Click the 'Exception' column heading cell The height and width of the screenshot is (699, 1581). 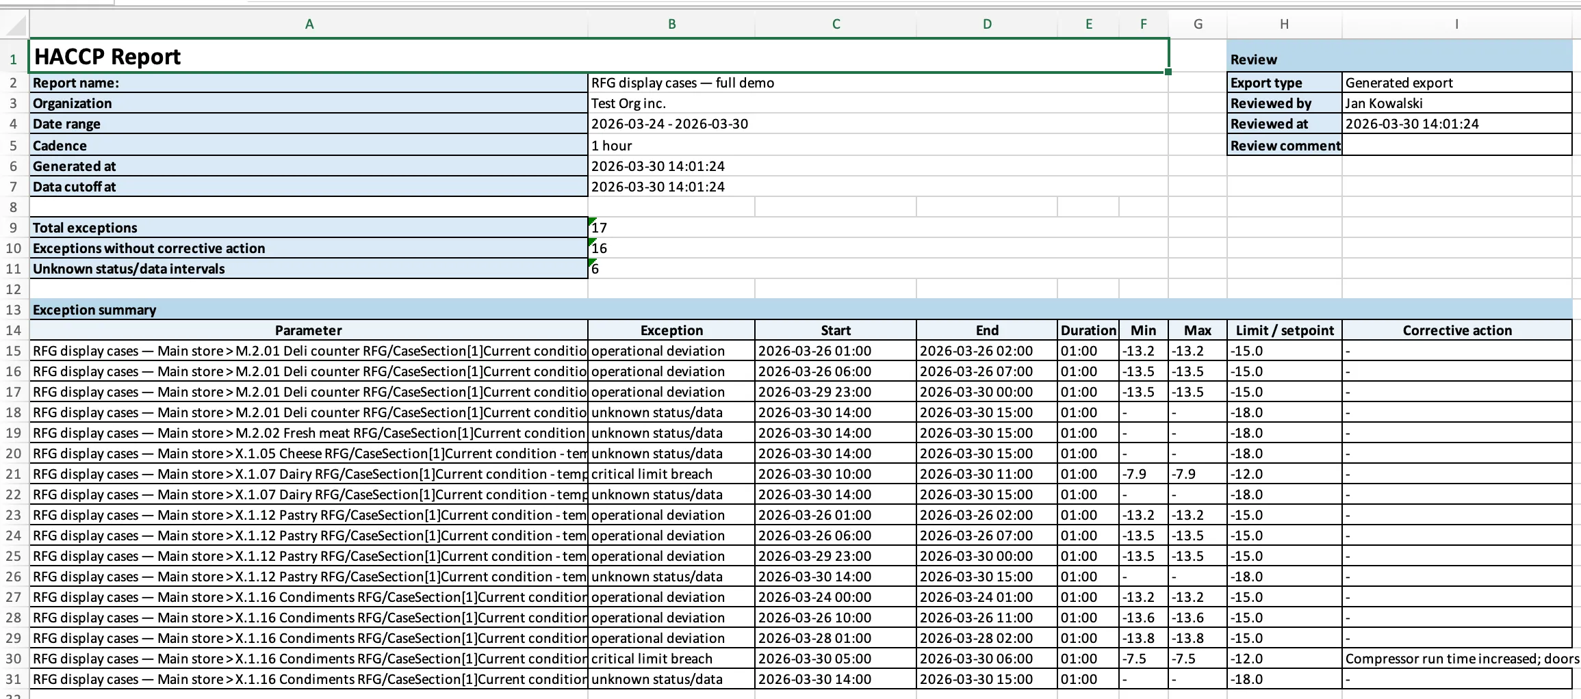tap(671, 330)
